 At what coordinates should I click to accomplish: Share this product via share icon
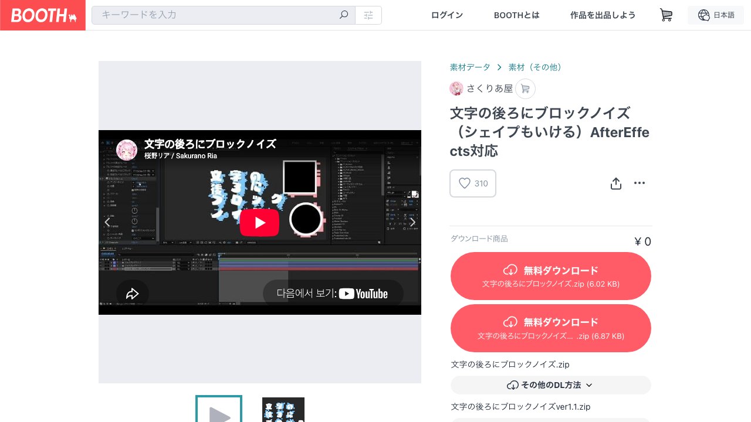pyautogui.click(x=616, y=183)
